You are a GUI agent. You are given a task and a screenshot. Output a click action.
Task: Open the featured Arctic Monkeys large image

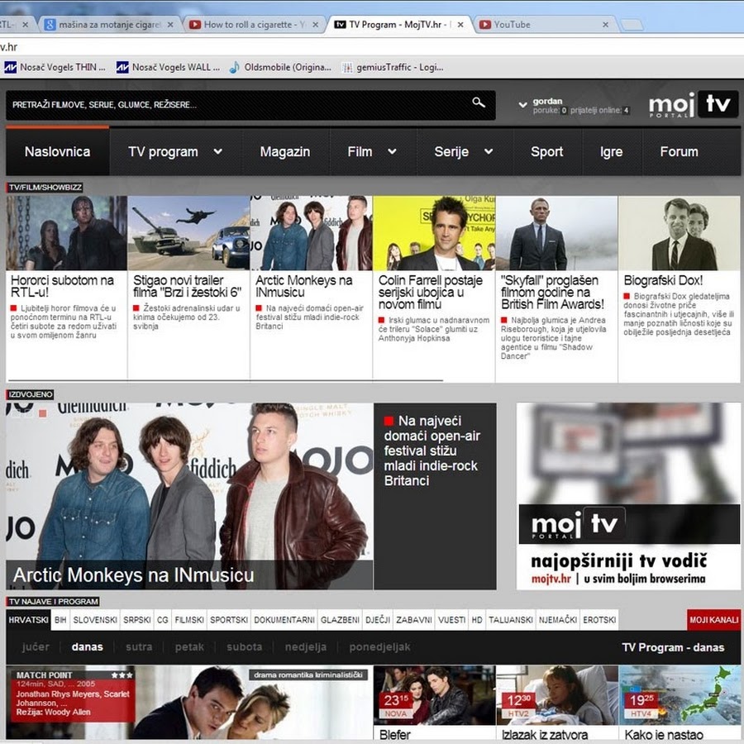(x=189, y=496)
